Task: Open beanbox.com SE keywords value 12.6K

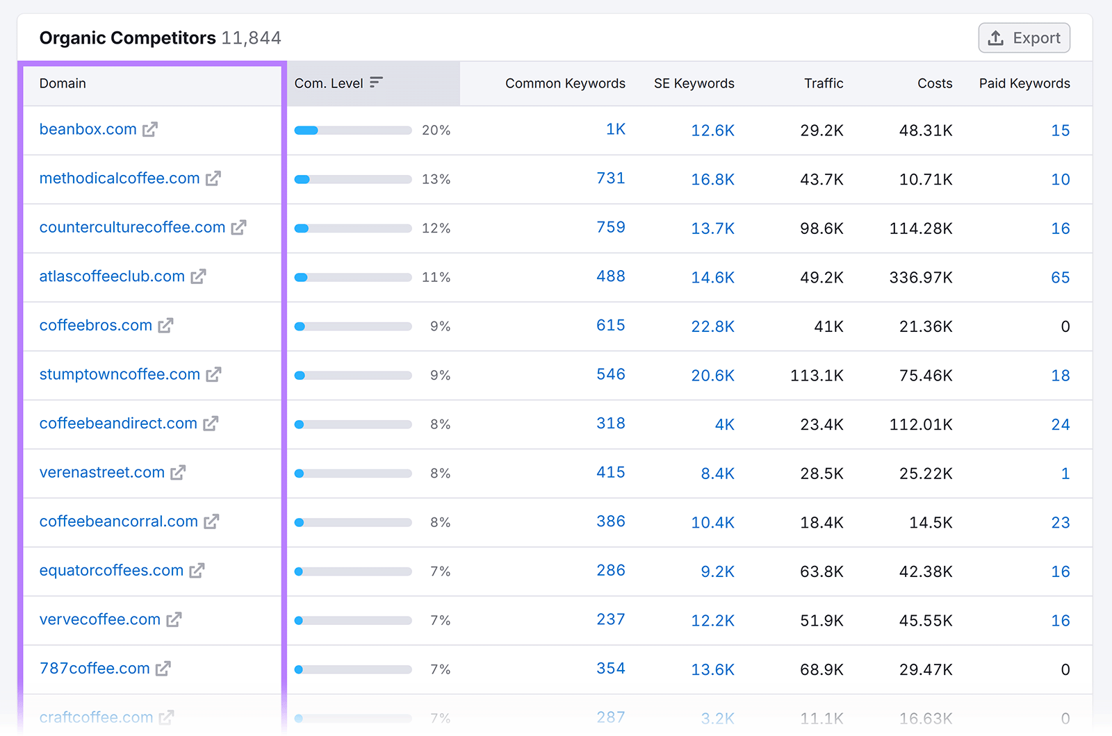Action: pos(712,131)
